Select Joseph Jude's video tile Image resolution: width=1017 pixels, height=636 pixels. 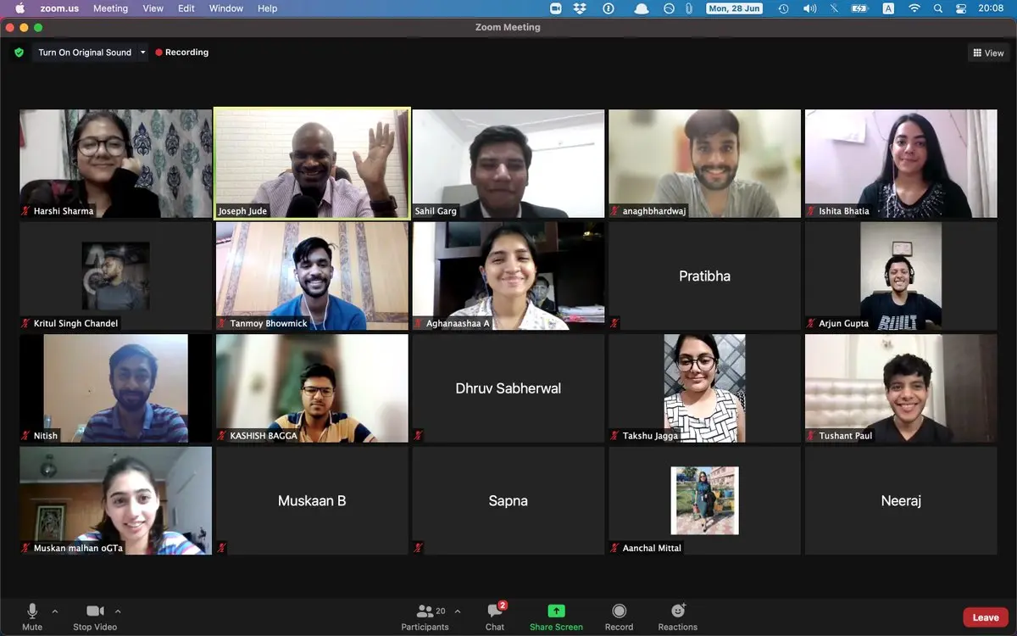[312, 163]
